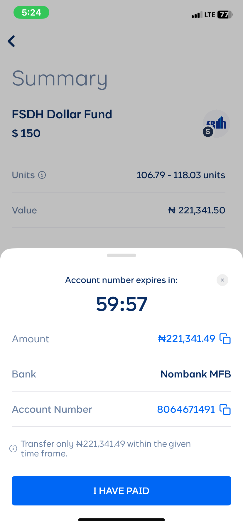The height and width of the screenshot is (526, 243).
Task: Tap the Value row ₦ 221,341.50
Action: pyautogui.click(x=197, y=210)
